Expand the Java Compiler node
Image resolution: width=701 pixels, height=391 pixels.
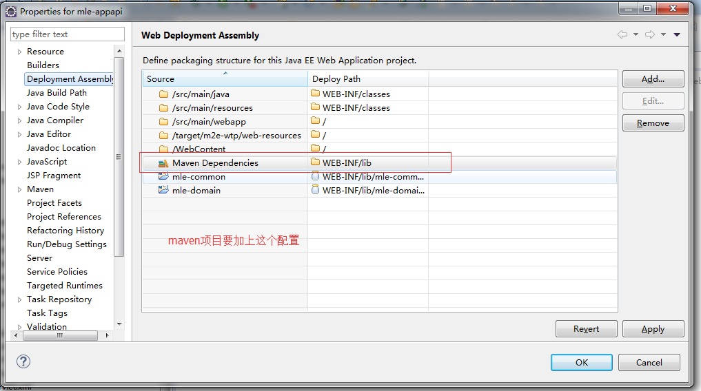point(19,120)
